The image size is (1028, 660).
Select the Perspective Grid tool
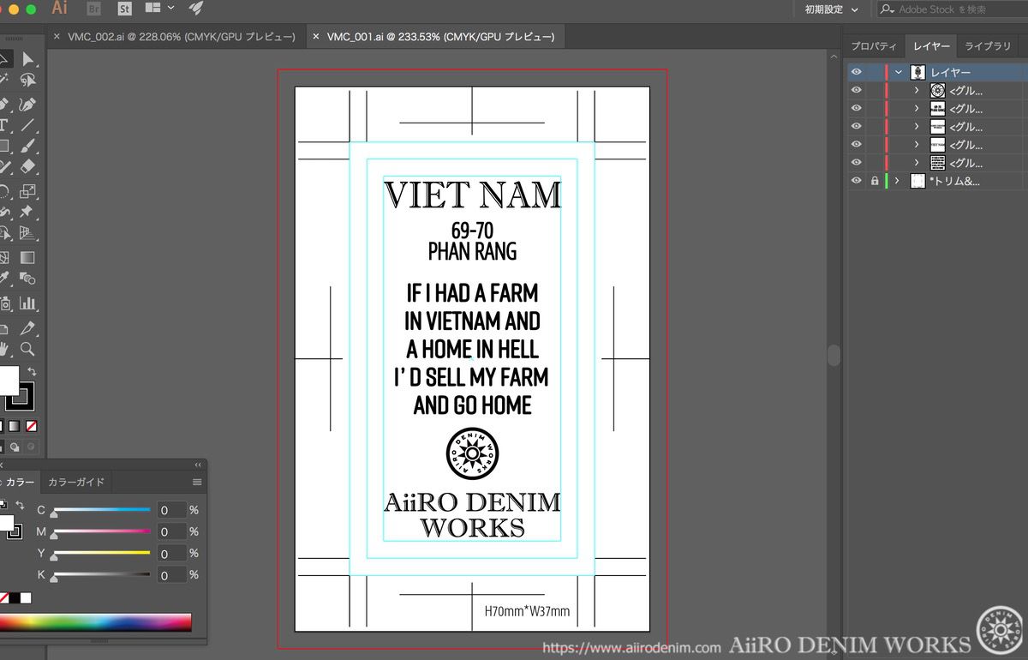pyautogui.click(x=28, y=232)
